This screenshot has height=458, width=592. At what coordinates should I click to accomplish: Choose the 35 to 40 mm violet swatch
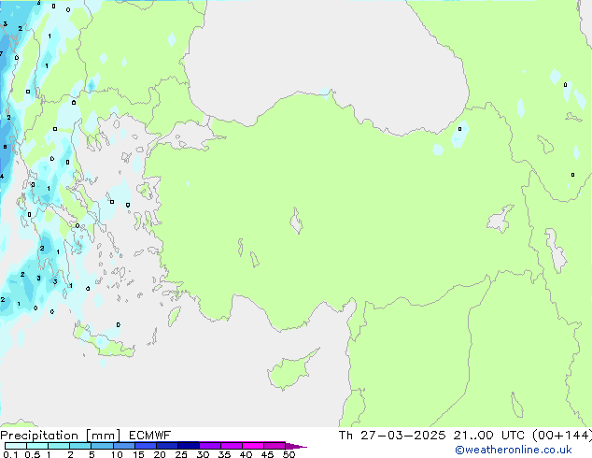(x=232, y=446)
